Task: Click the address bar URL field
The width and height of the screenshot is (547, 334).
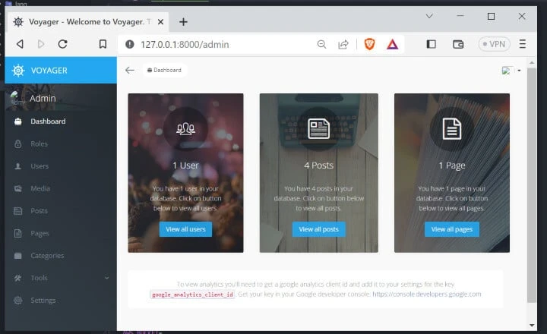Action: click(220, 44)
